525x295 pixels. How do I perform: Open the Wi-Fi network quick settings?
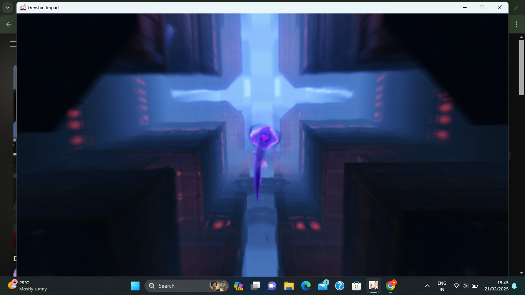[456, 286]
